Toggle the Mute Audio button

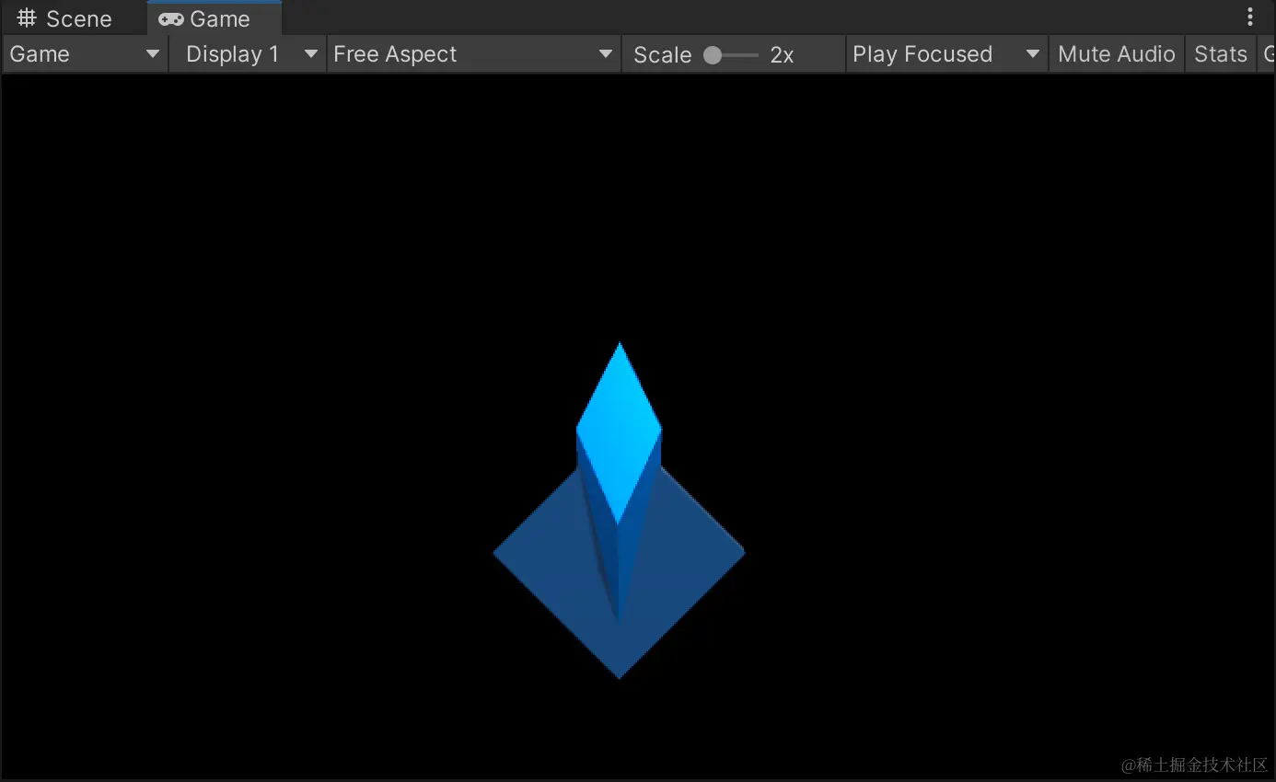(1116, 54)
